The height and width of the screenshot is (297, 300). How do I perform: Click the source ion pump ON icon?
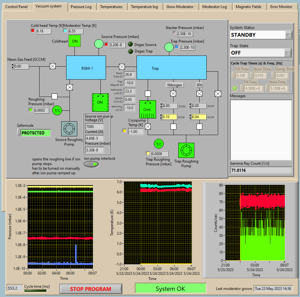coord(100,102)
